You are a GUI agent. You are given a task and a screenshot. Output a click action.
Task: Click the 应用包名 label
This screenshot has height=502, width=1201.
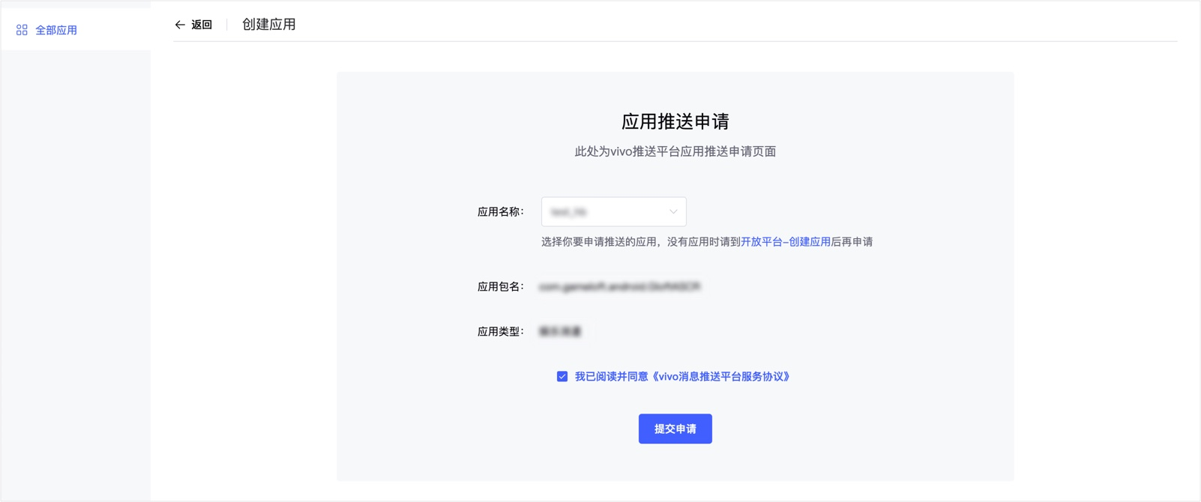tap(500, 287)
